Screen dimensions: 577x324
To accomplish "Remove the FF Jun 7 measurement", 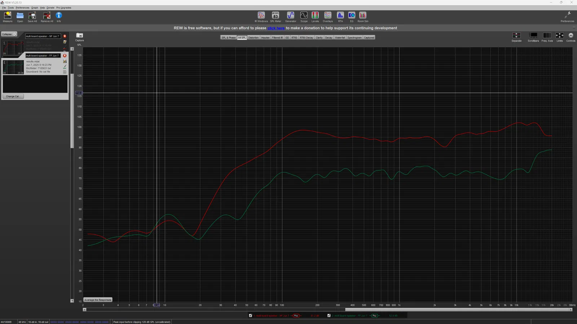I will tap(65, 56).
